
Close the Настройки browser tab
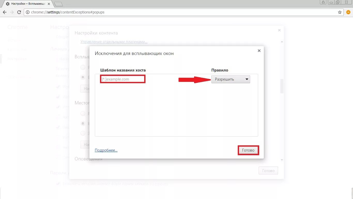tap(49, 4)
